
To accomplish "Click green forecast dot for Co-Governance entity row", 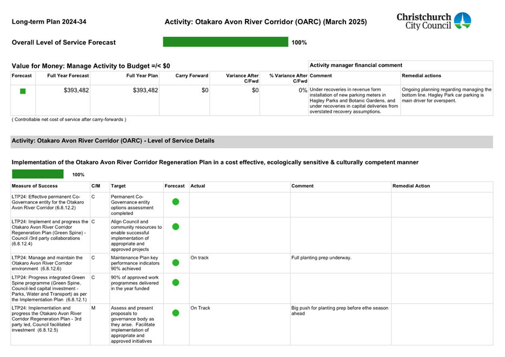I will click(176, 202).
